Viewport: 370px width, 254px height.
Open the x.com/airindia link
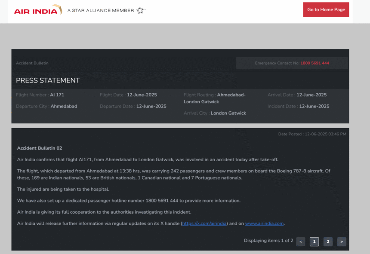point(204,223)
